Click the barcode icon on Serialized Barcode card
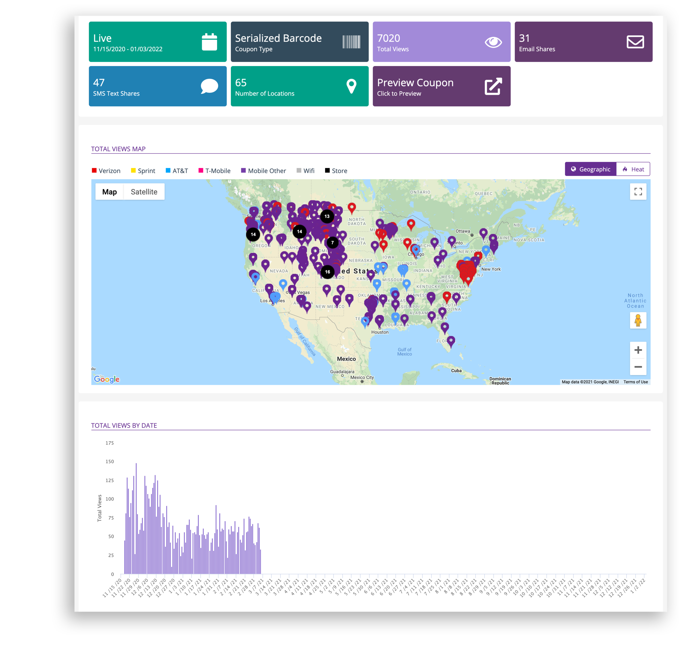The height and width of the screenshot is (658, 679). 351,42
